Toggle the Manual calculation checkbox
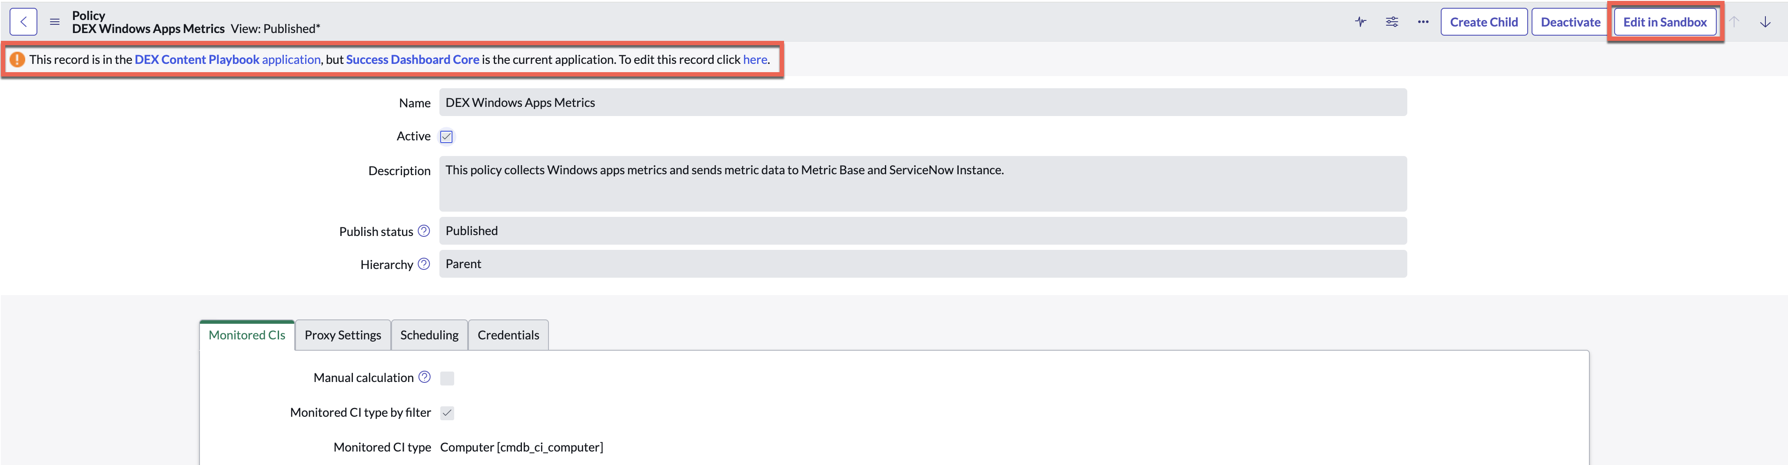Viewport: 1788px width, 465px height. click(447, 378)
